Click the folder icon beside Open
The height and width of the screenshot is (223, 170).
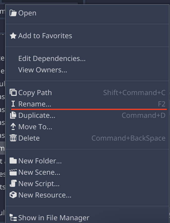pos(13,13)
